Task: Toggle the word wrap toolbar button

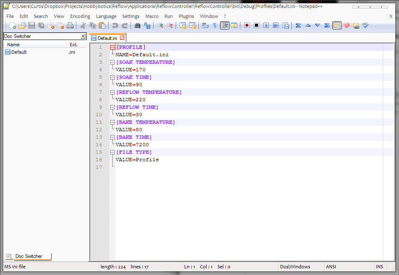Action: click(x=205, y=25)
